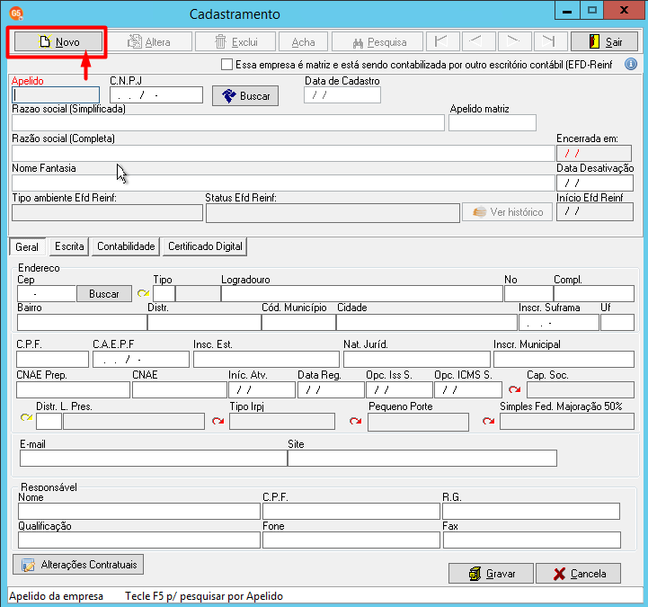Open the Contabilidade tab

126,246
